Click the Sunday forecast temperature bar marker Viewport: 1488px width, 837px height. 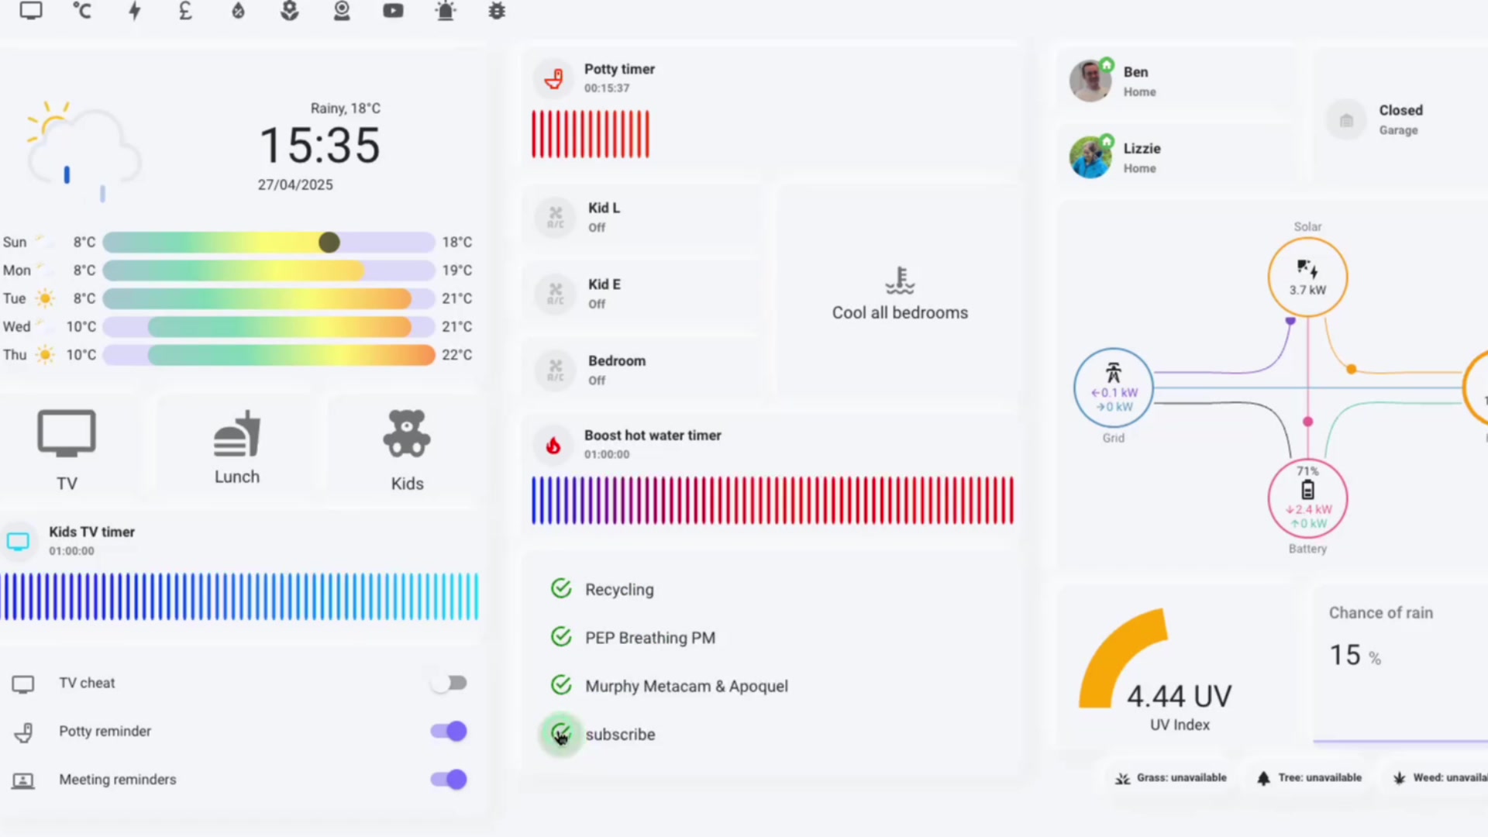click(x=329, y=243)
